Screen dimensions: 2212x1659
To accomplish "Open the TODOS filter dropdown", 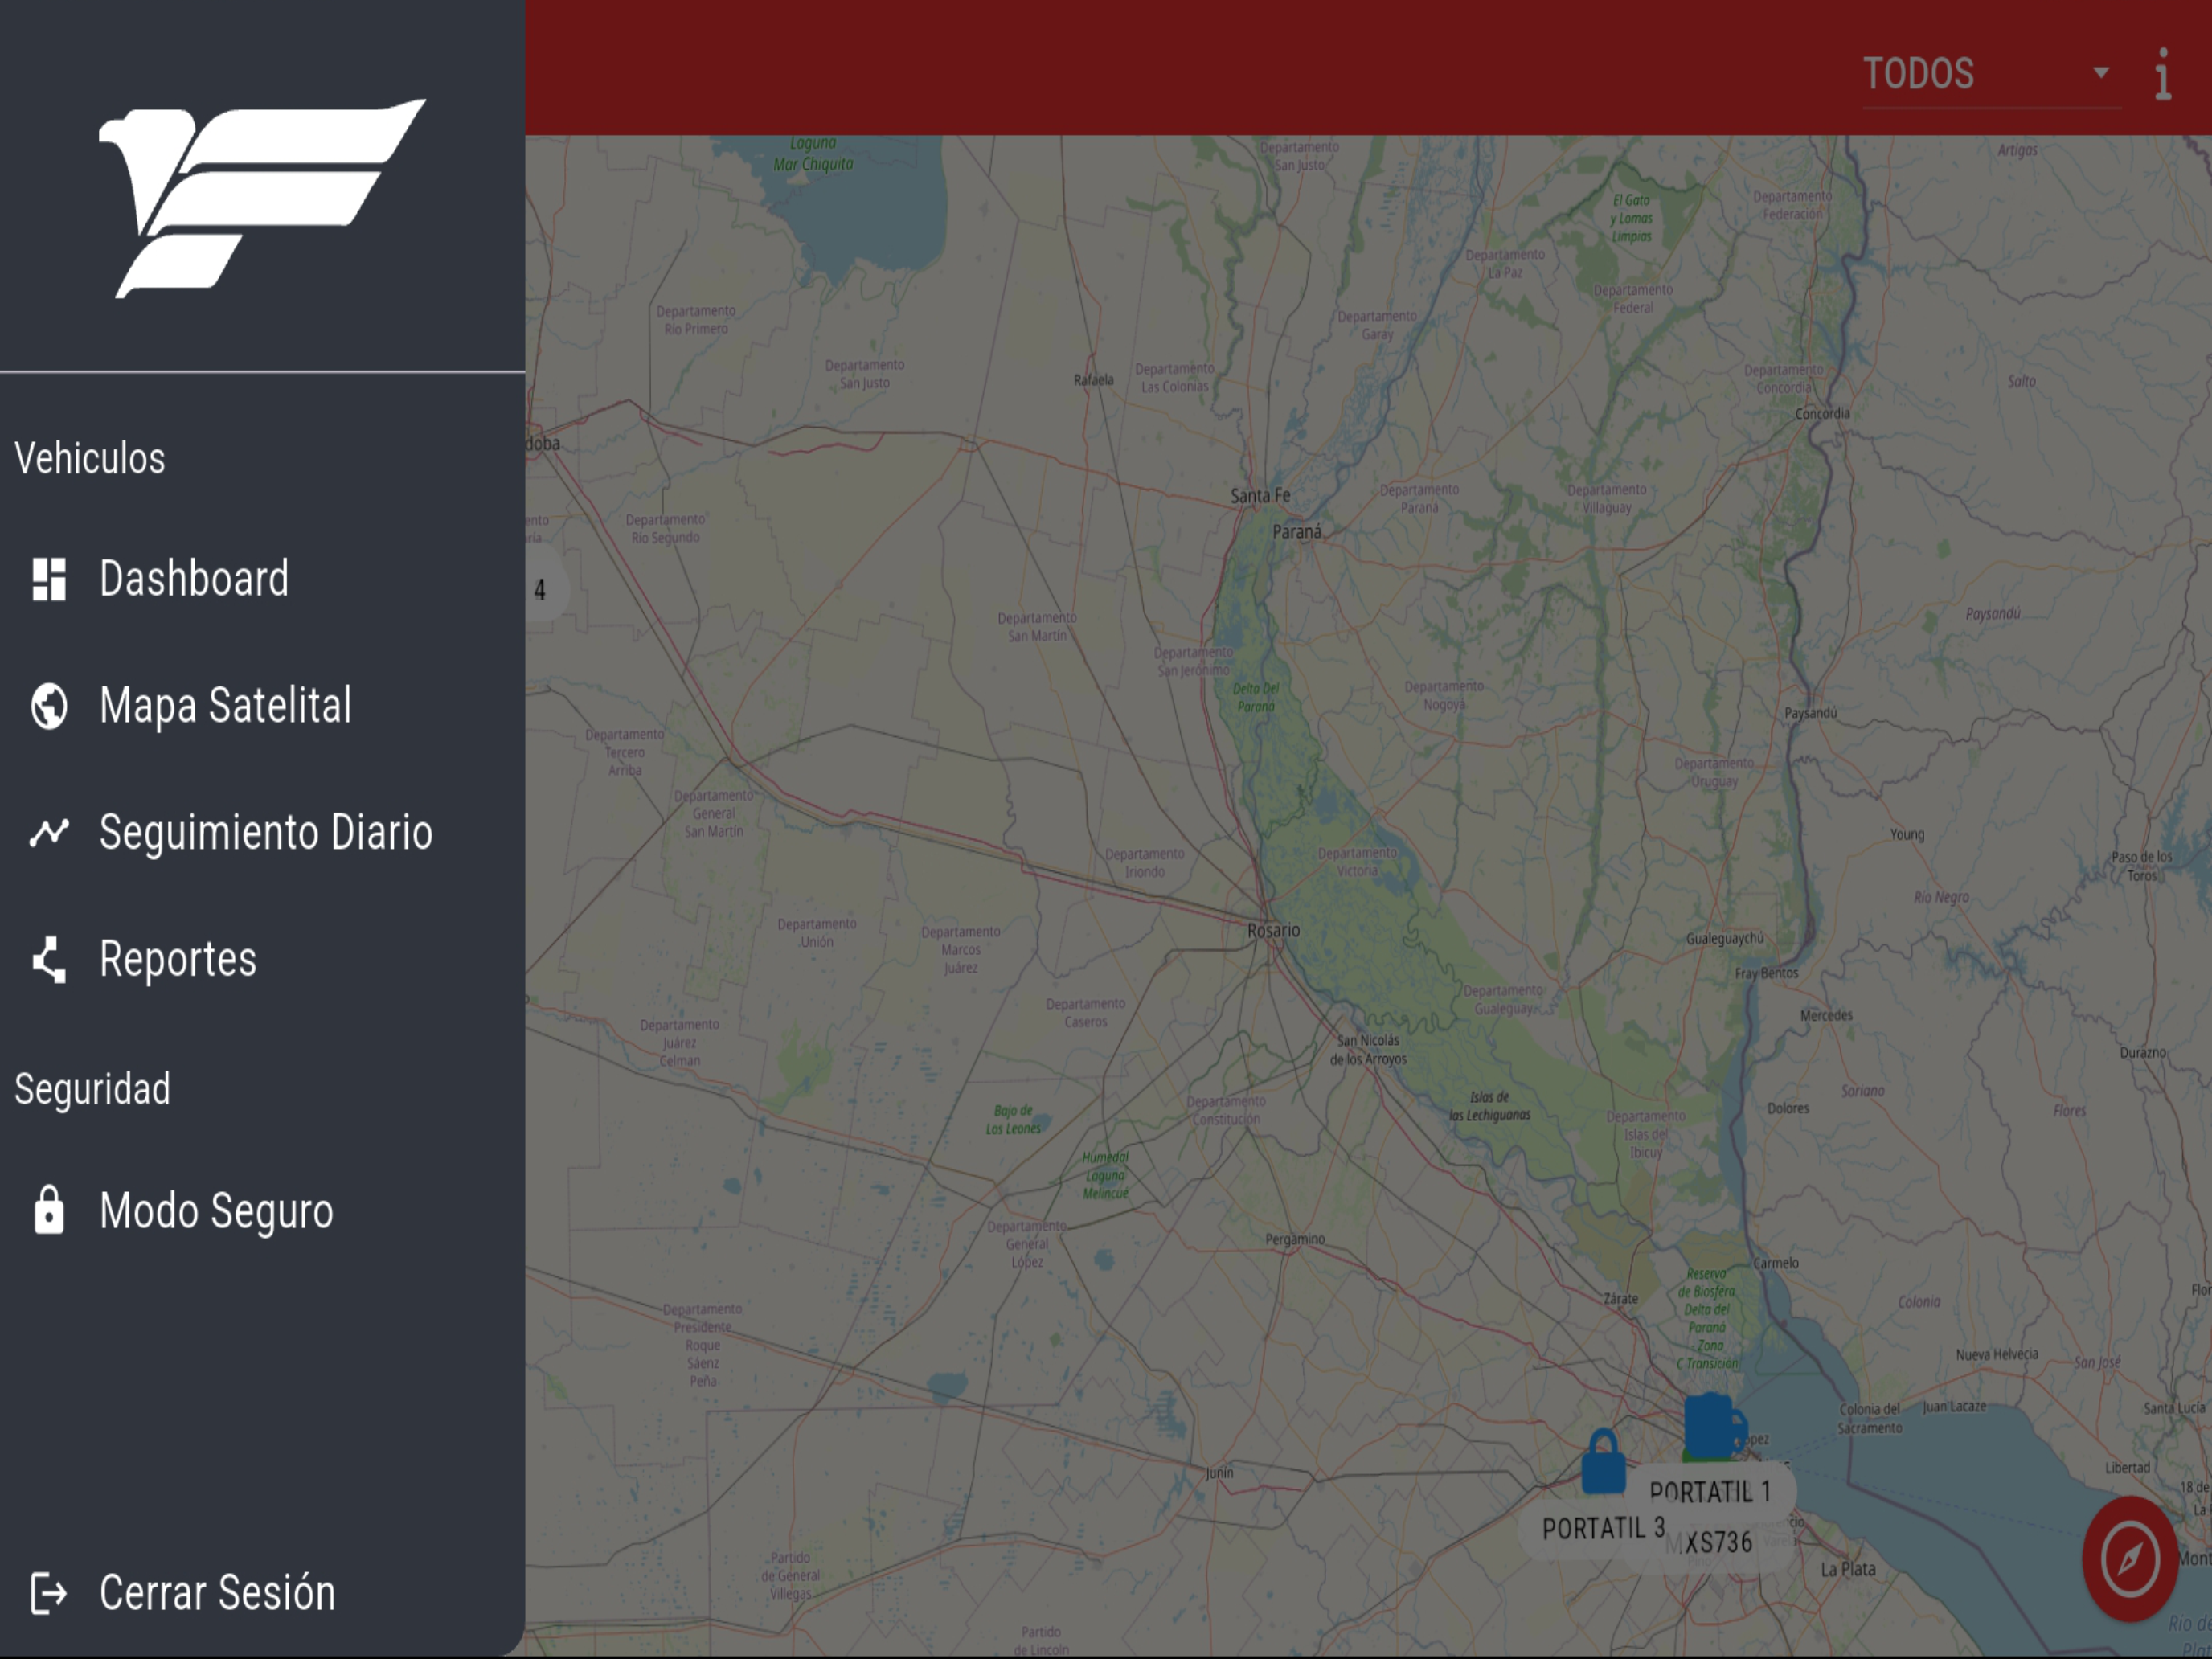I will pos(1990,74).
